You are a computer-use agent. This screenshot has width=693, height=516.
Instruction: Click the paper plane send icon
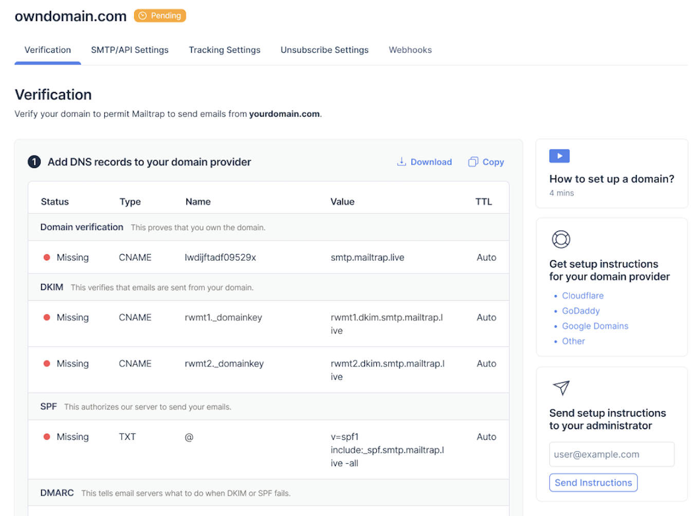tap(561, 388)
